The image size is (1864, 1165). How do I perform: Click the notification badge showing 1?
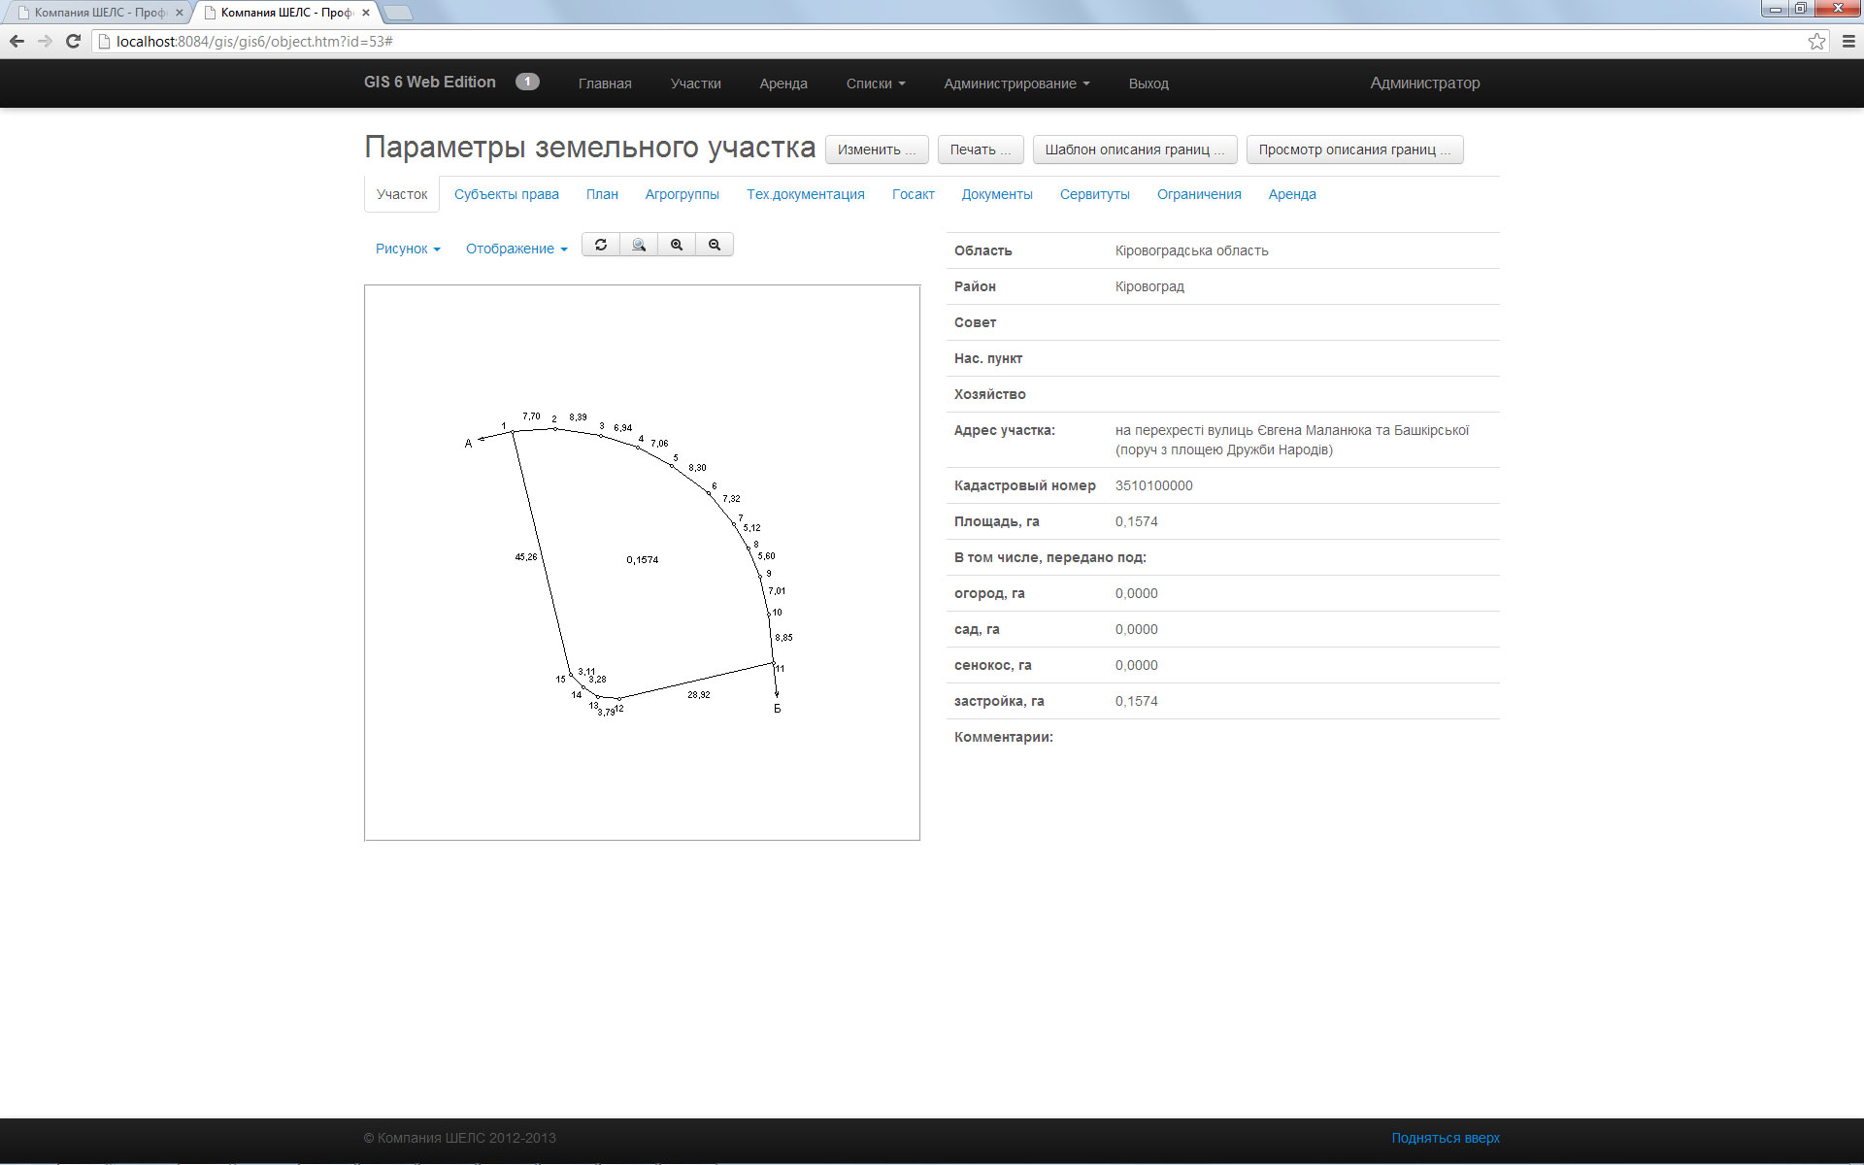tap(527, 83)
